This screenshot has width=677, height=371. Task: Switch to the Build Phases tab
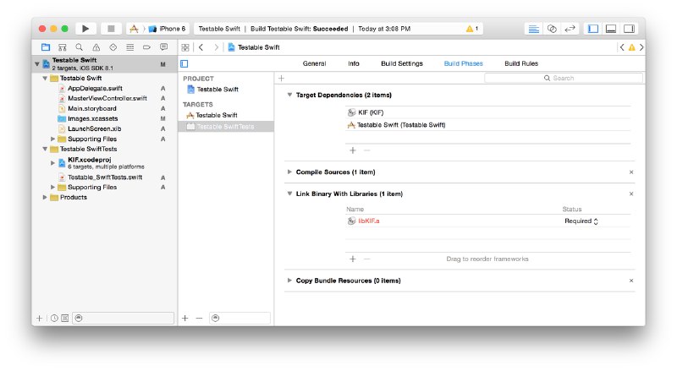(x=463, y=63)
